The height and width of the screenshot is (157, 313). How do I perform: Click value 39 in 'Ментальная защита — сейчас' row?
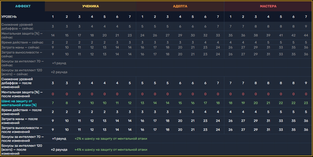pos(268,35)
